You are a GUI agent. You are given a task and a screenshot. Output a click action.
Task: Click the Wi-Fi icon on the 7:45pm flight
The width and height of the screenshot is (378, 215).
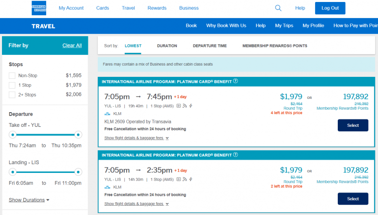click(184, 105)
